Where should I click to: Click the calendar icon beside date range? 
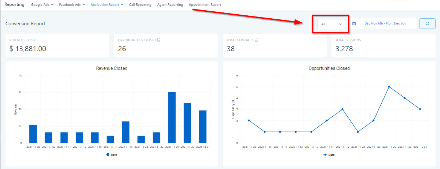[x=354, y=23]
